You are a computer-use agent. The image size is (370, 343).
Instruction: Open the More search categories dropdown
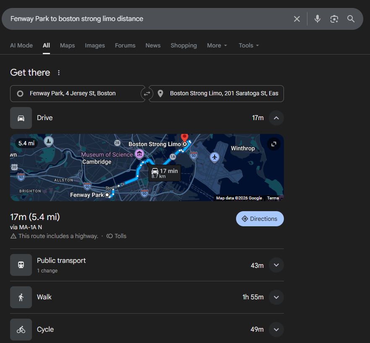click(x=217, y=45)
